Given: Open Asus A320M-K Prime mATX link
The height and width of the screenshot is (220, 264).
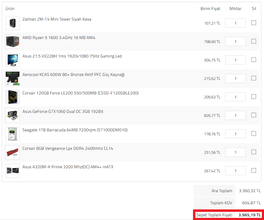Looking at the screenshot, I should pyautogui.click(x=68, y=167).
